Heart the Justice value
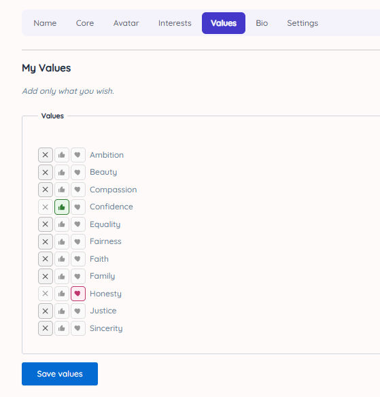380x397 pixels. pyautogui.click(x=77, y=311)
